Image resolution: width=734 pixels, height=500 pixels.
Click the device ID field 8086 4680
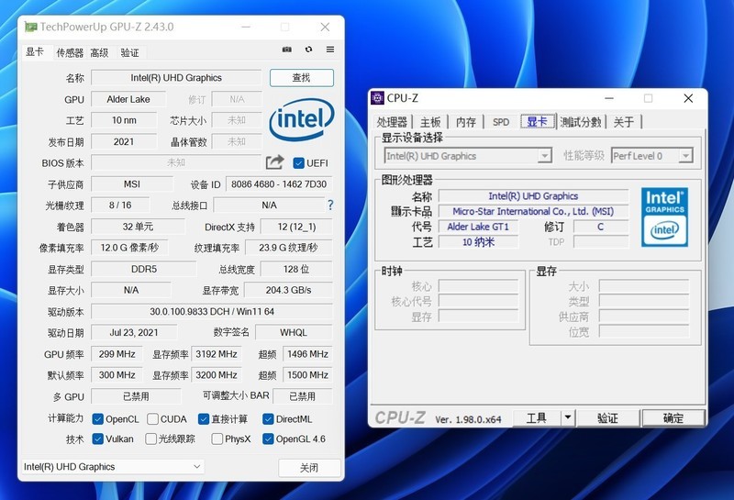(x=279, y=184)
